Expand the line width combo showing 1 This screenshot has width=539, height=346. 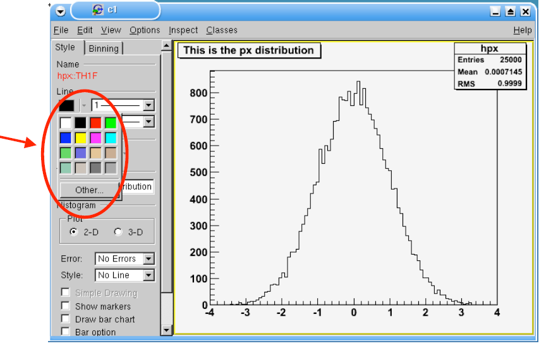(x=148, y=105)
